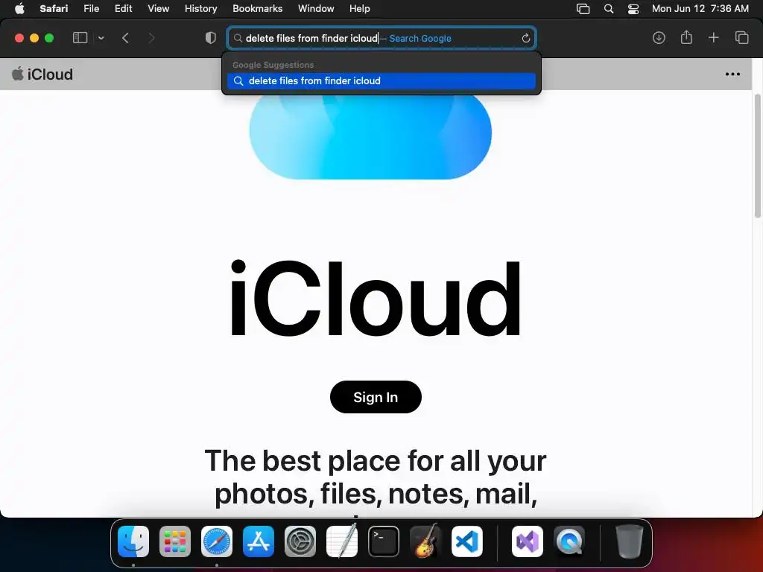
Task: Open Launchpad from the Dock
Action: click(174, 541)
